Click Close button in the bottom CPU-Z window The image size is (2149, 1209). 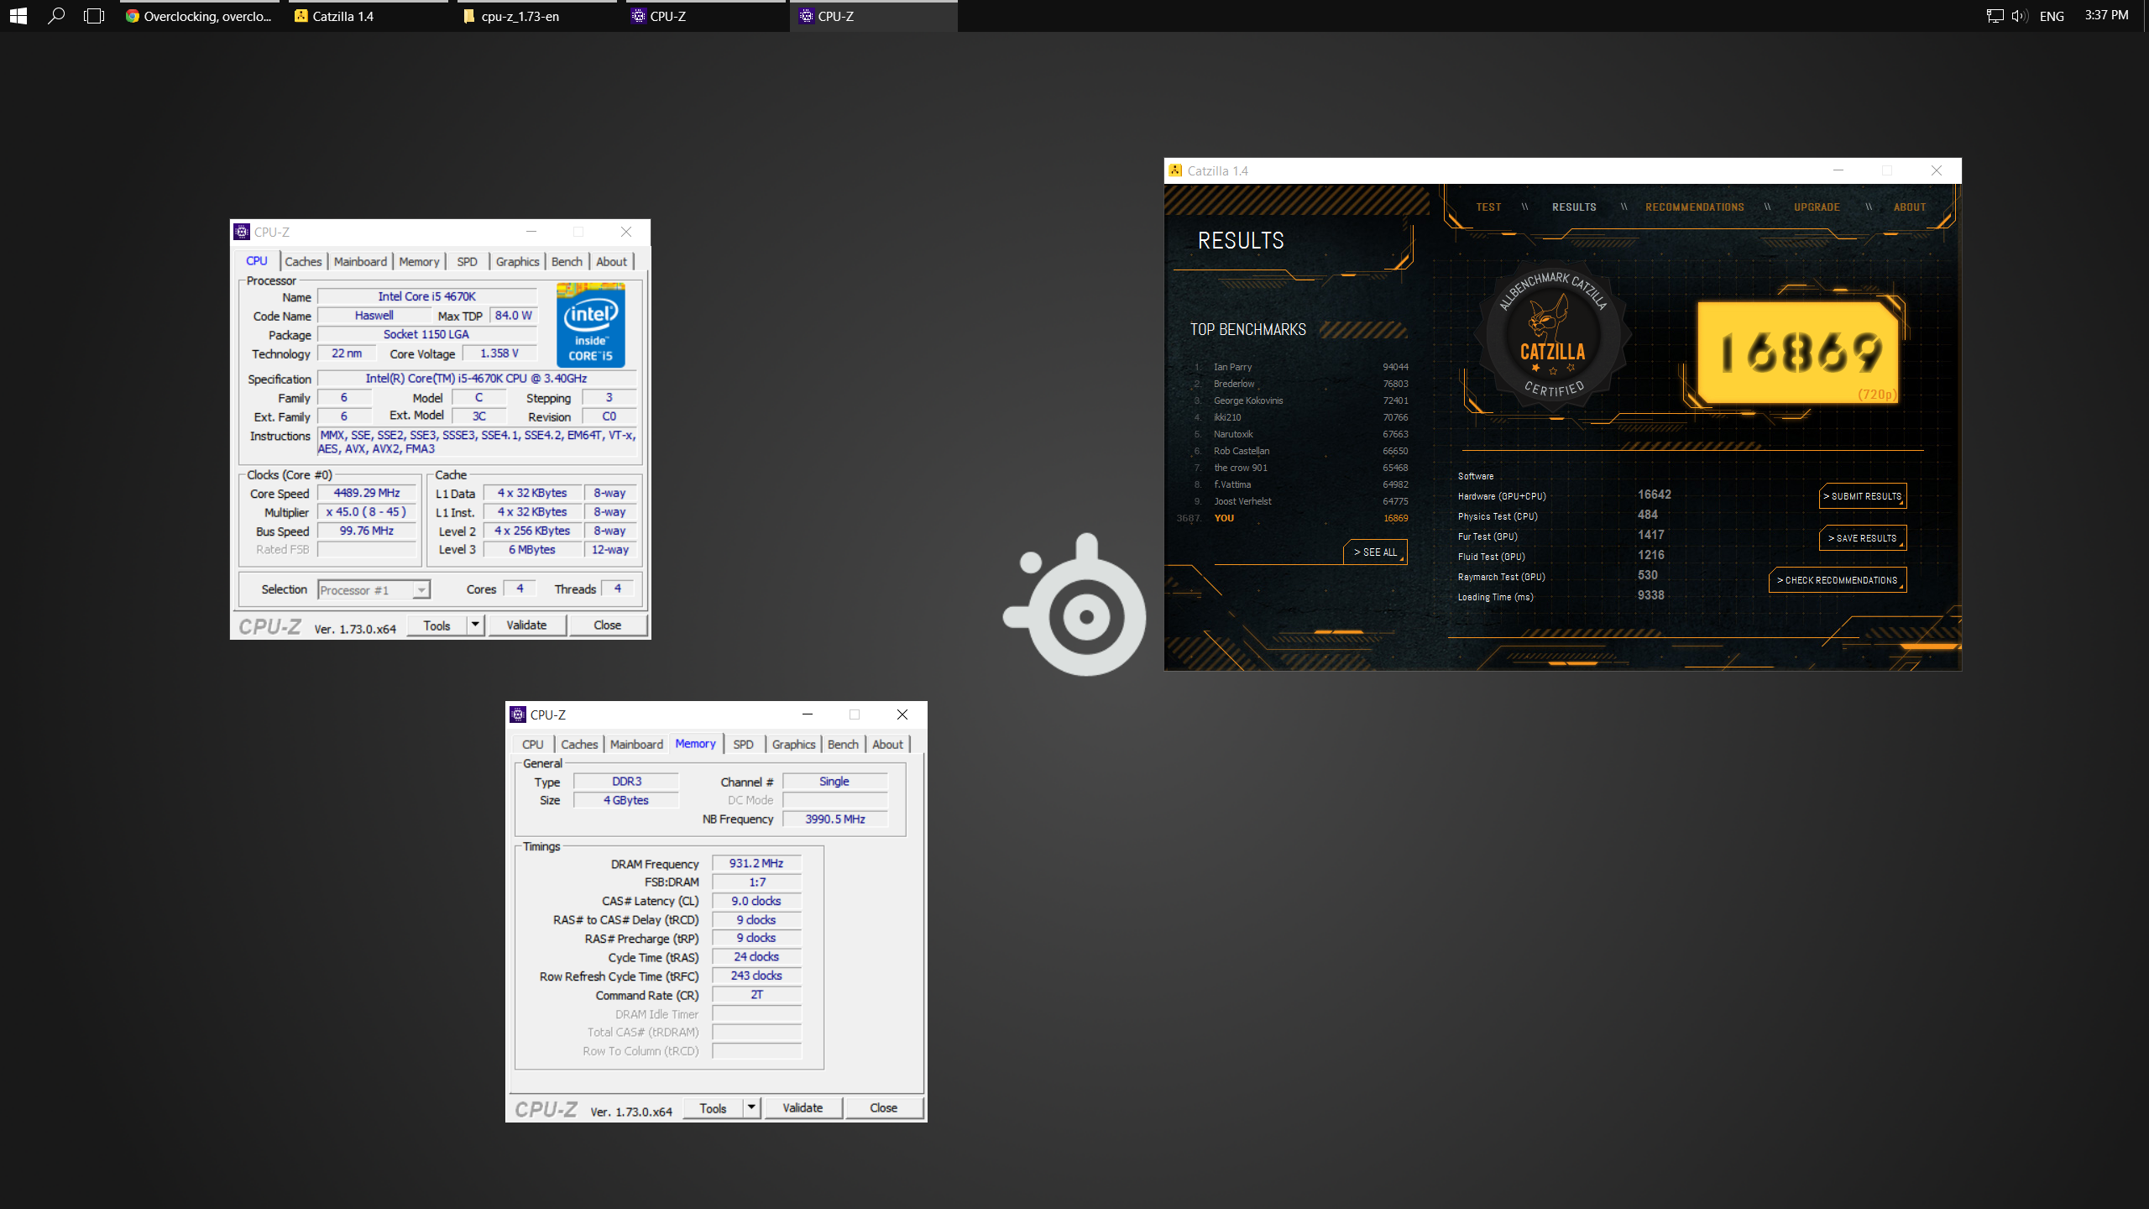884,1107
